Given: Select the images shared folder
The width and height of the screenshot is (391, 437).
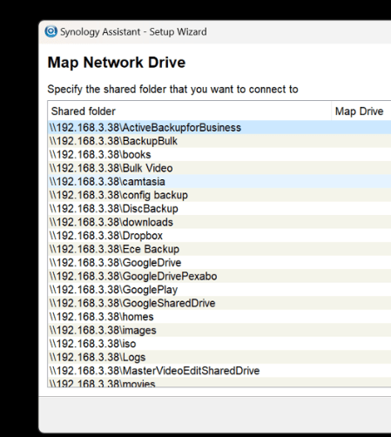Looking at the screenshot, I should (x=219, y=330).
